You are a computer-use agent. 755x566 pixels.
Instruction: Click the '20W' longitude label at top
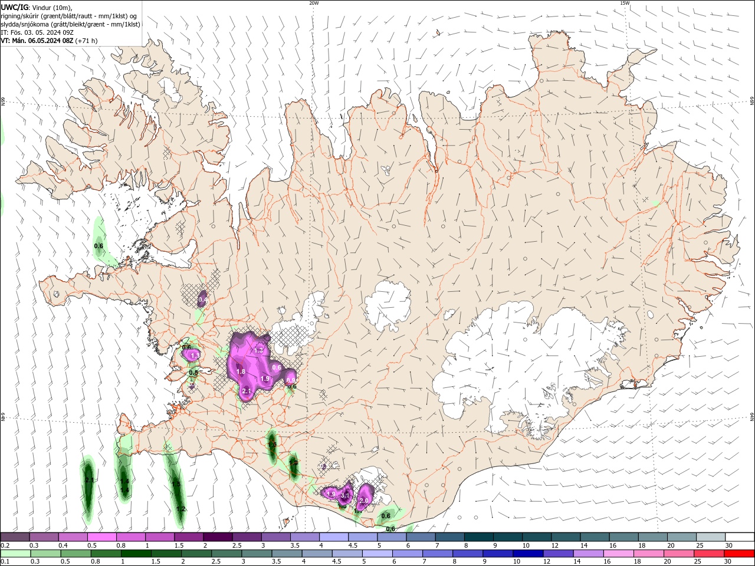pyautogui.click(x=314, y=3)
